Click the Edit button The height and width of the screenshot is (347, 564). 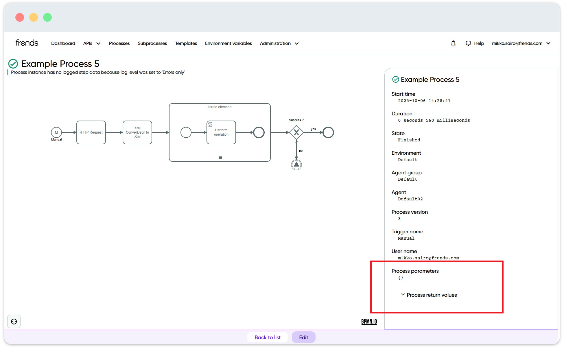(303, 337)
